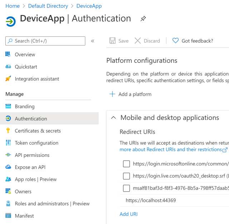Image resolution: width=229 pixels, height=224 pixels.
Task: Collapse the Mobile and desktop applications section
Action: [x=113, y=118]
